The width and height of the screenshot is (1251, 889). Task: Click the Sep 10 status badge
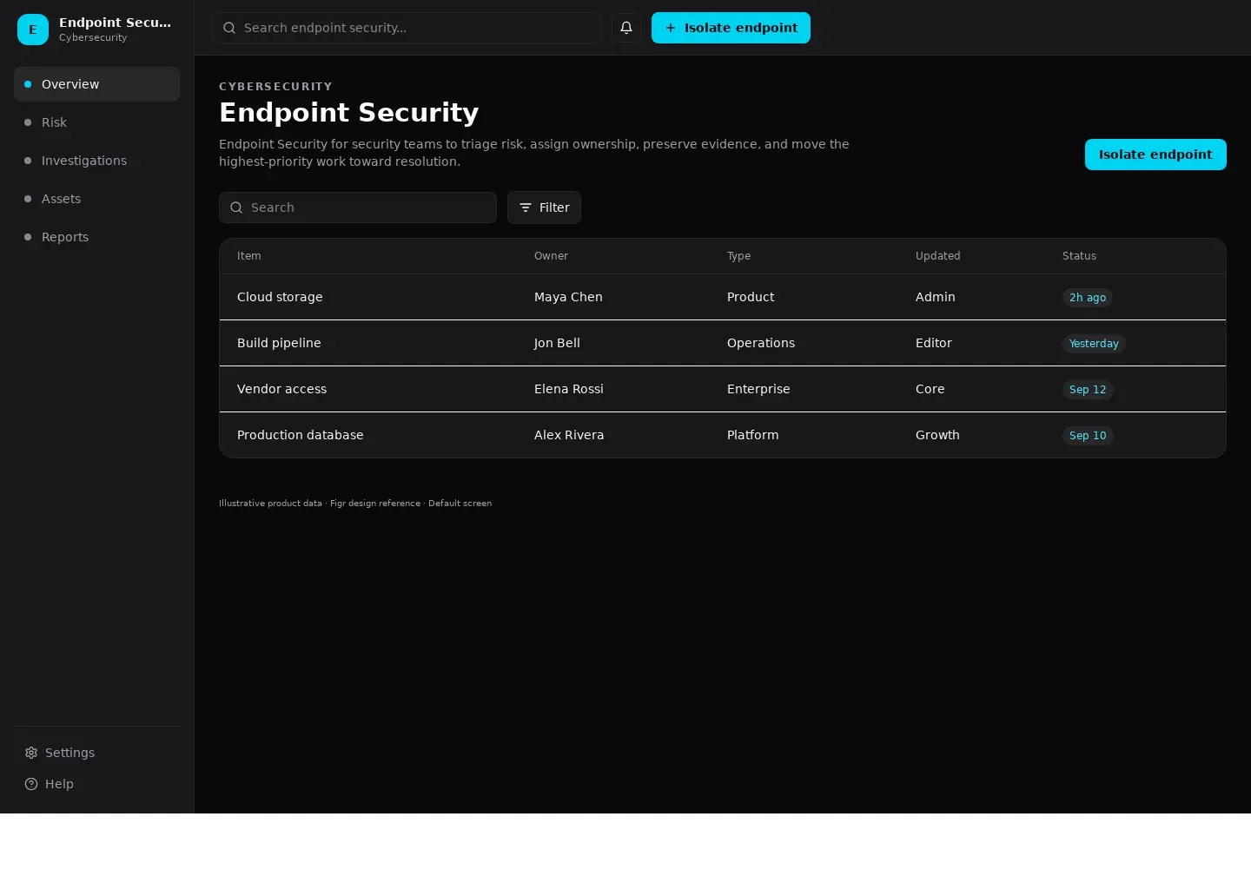click(x=1088, y=435)
